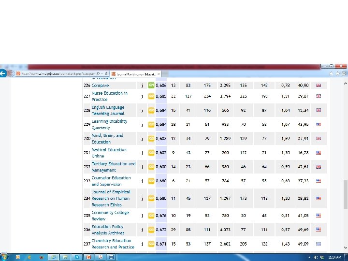
Task: Click the page scrollbar down arrow
Action: 345,247
